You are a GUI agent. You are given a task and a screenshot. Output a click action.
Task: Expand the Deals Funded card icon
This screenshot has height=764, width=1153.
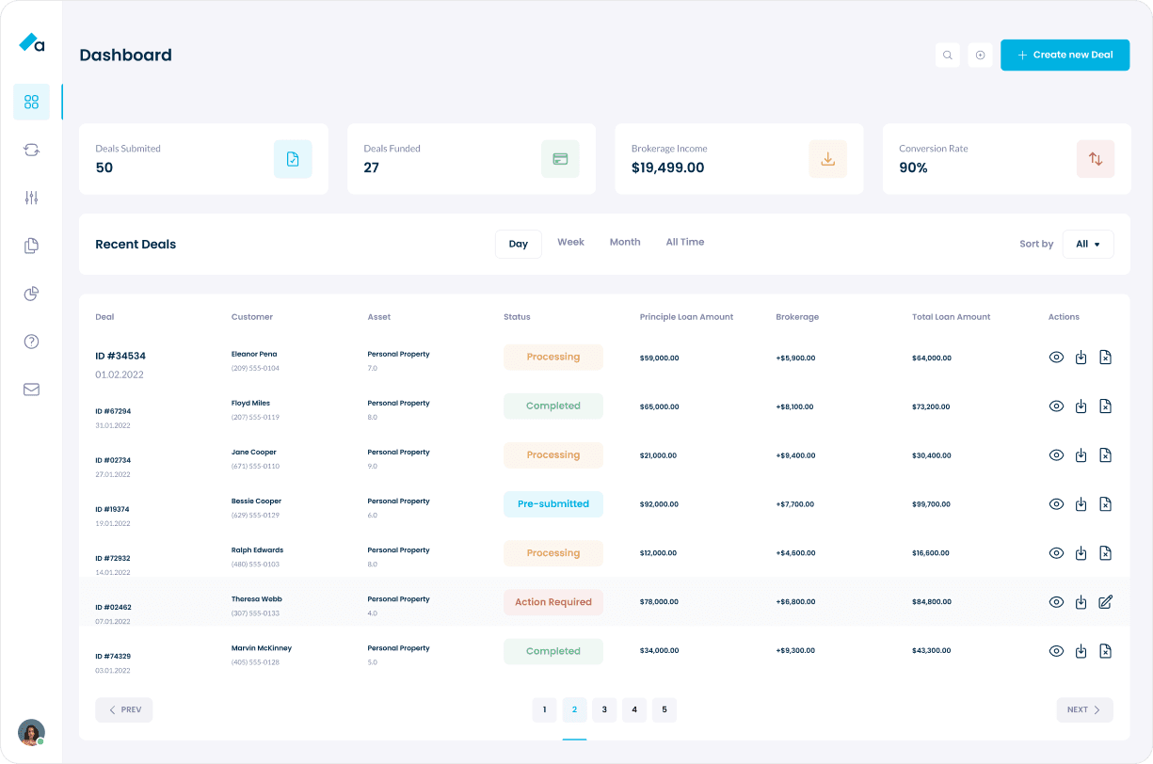point(560,159)
